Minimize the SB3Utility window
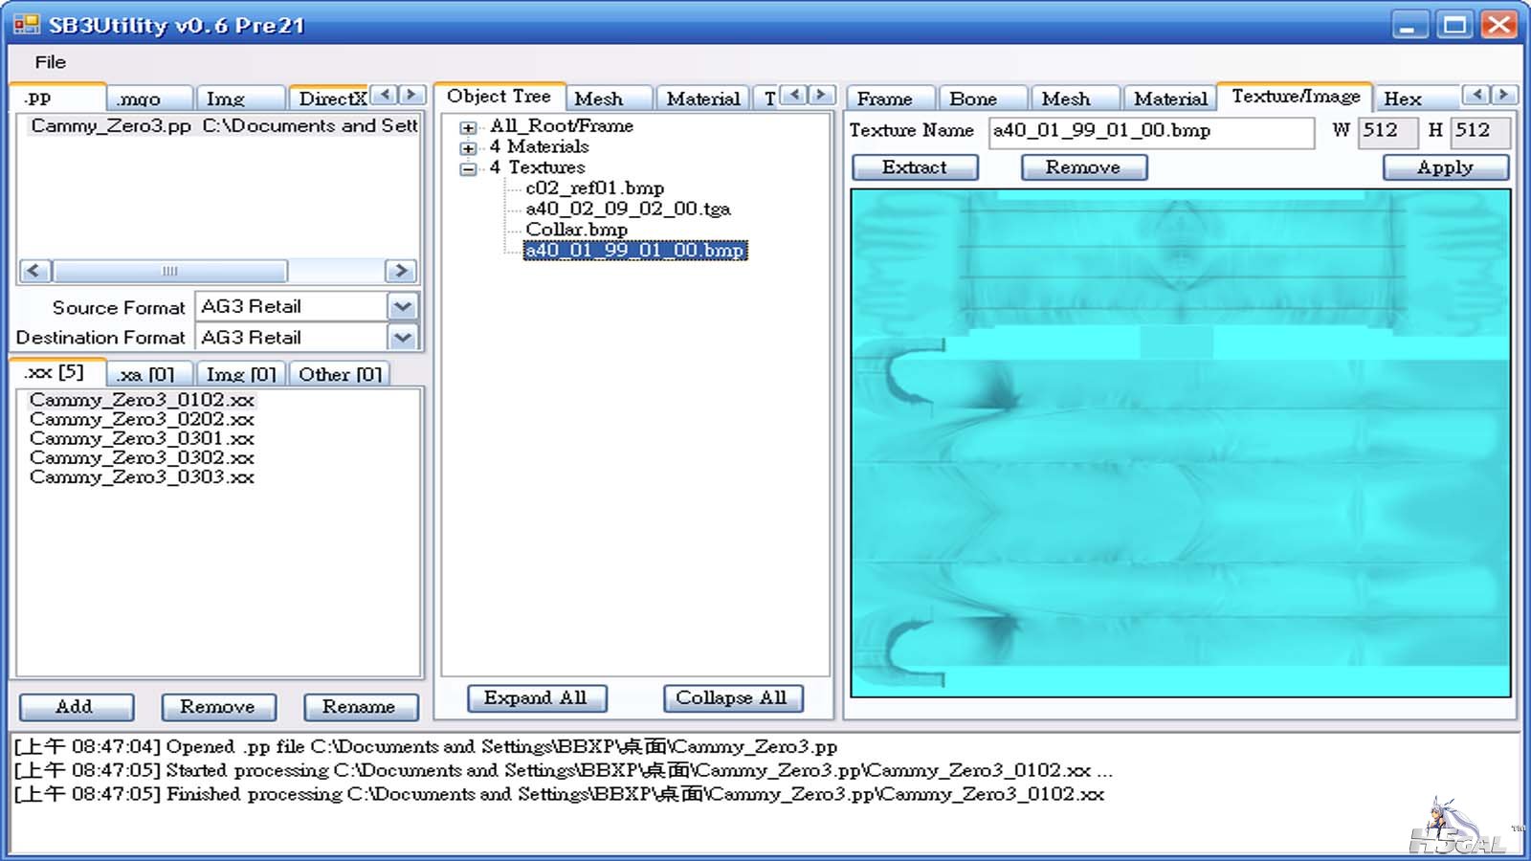The width and height of the screenshot is (1531, 861). (1409, 25)
